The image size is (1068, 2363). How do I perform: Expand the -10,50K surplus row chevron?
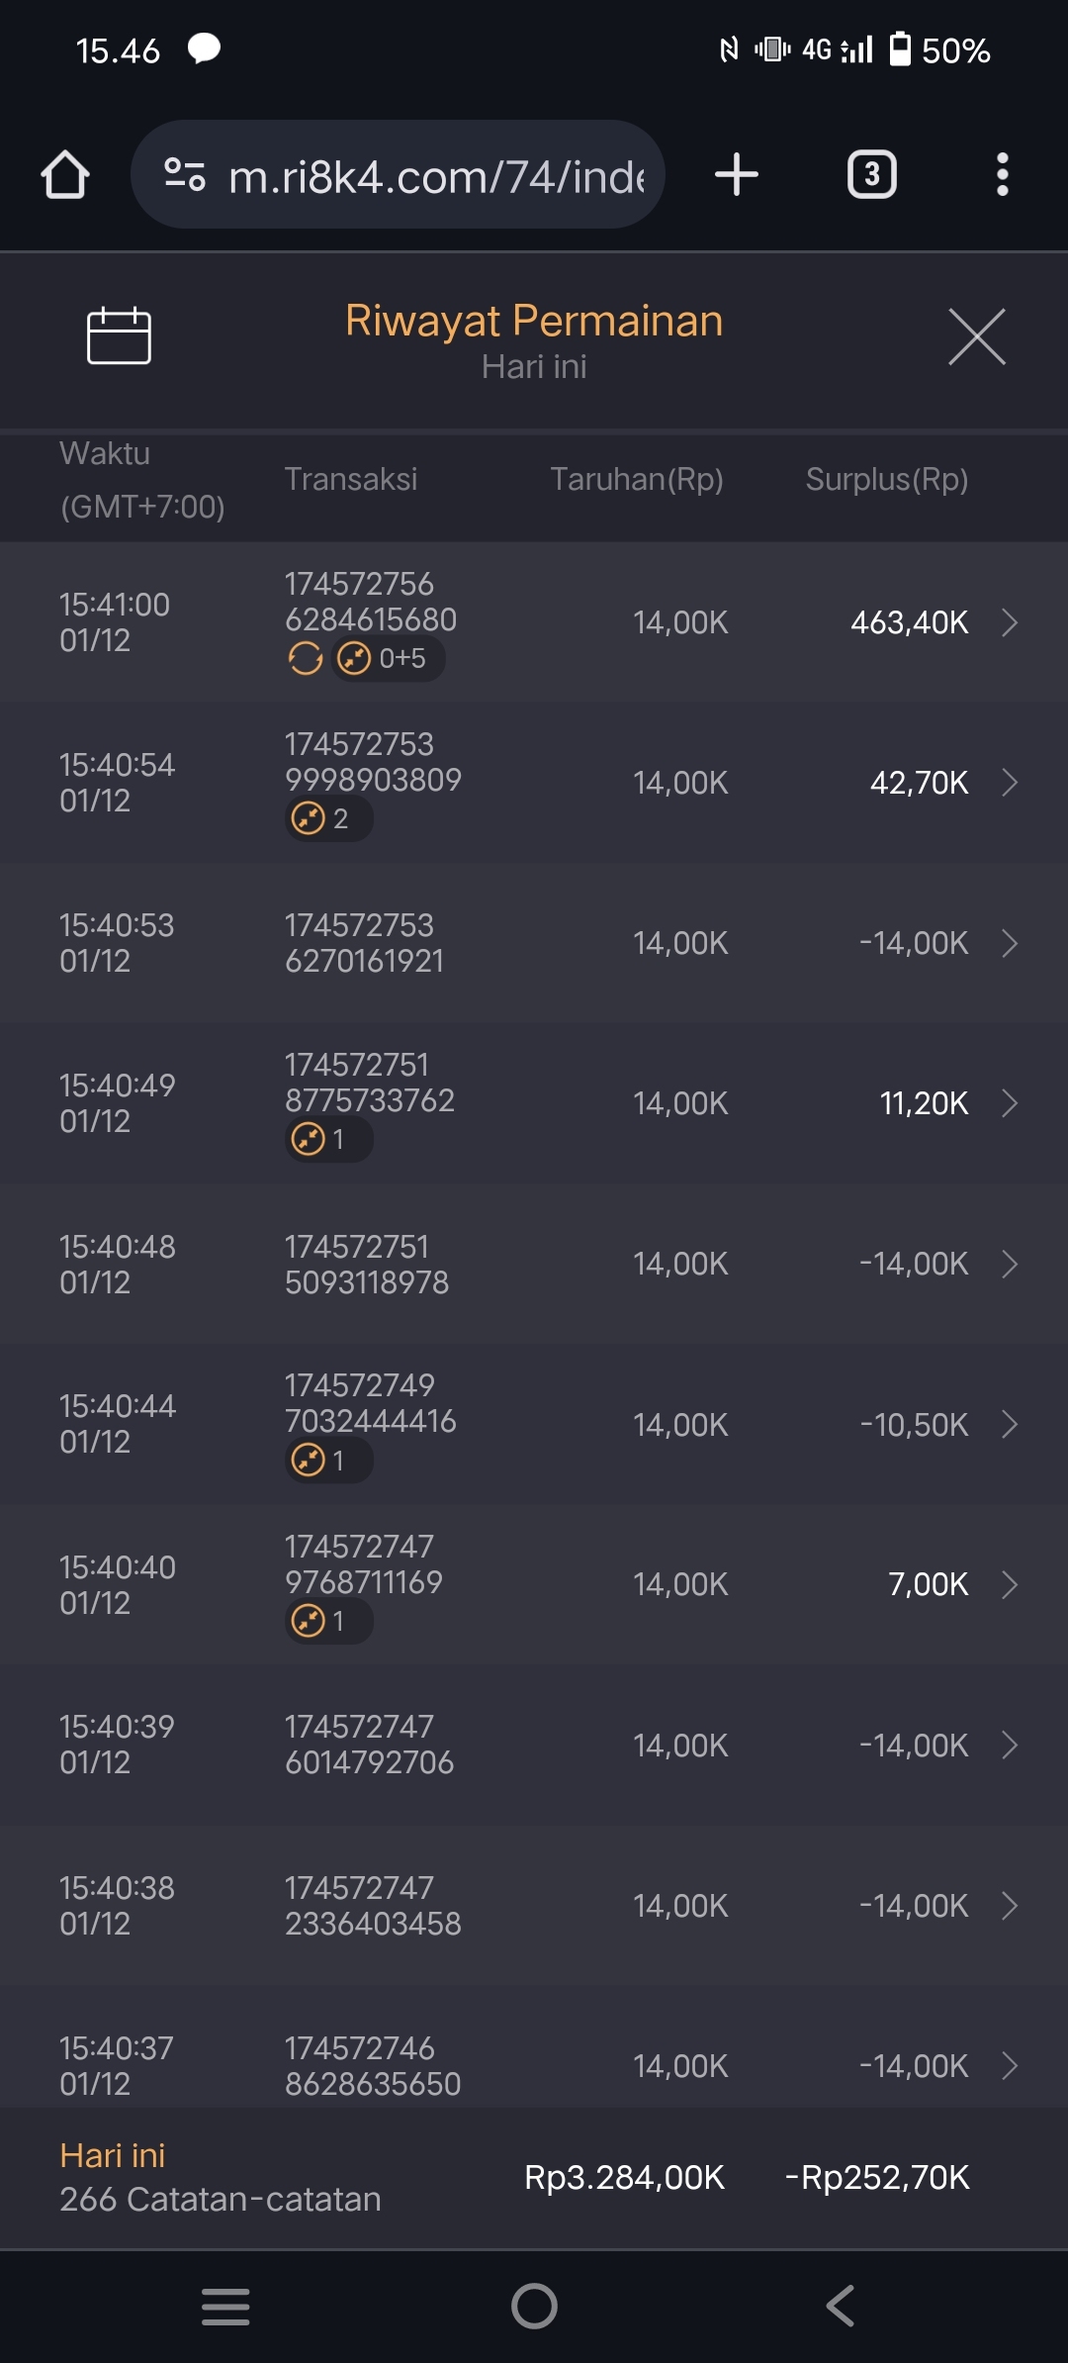pos(1009,1424)
